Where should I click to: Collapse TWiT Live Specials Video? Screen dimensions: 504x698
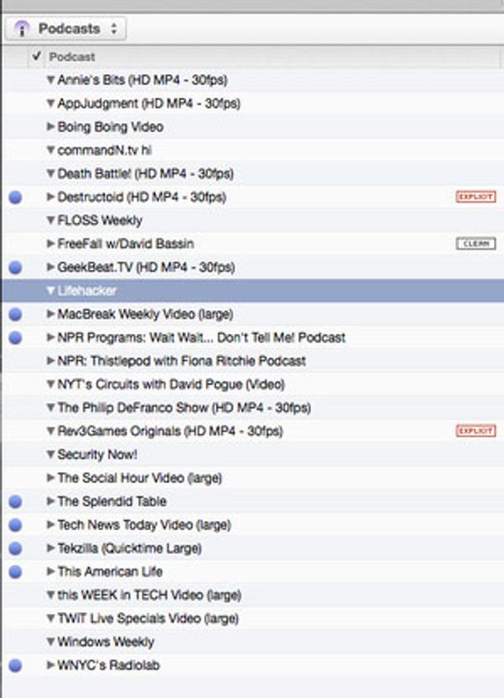pyautogui.click(x=50, y=618)
